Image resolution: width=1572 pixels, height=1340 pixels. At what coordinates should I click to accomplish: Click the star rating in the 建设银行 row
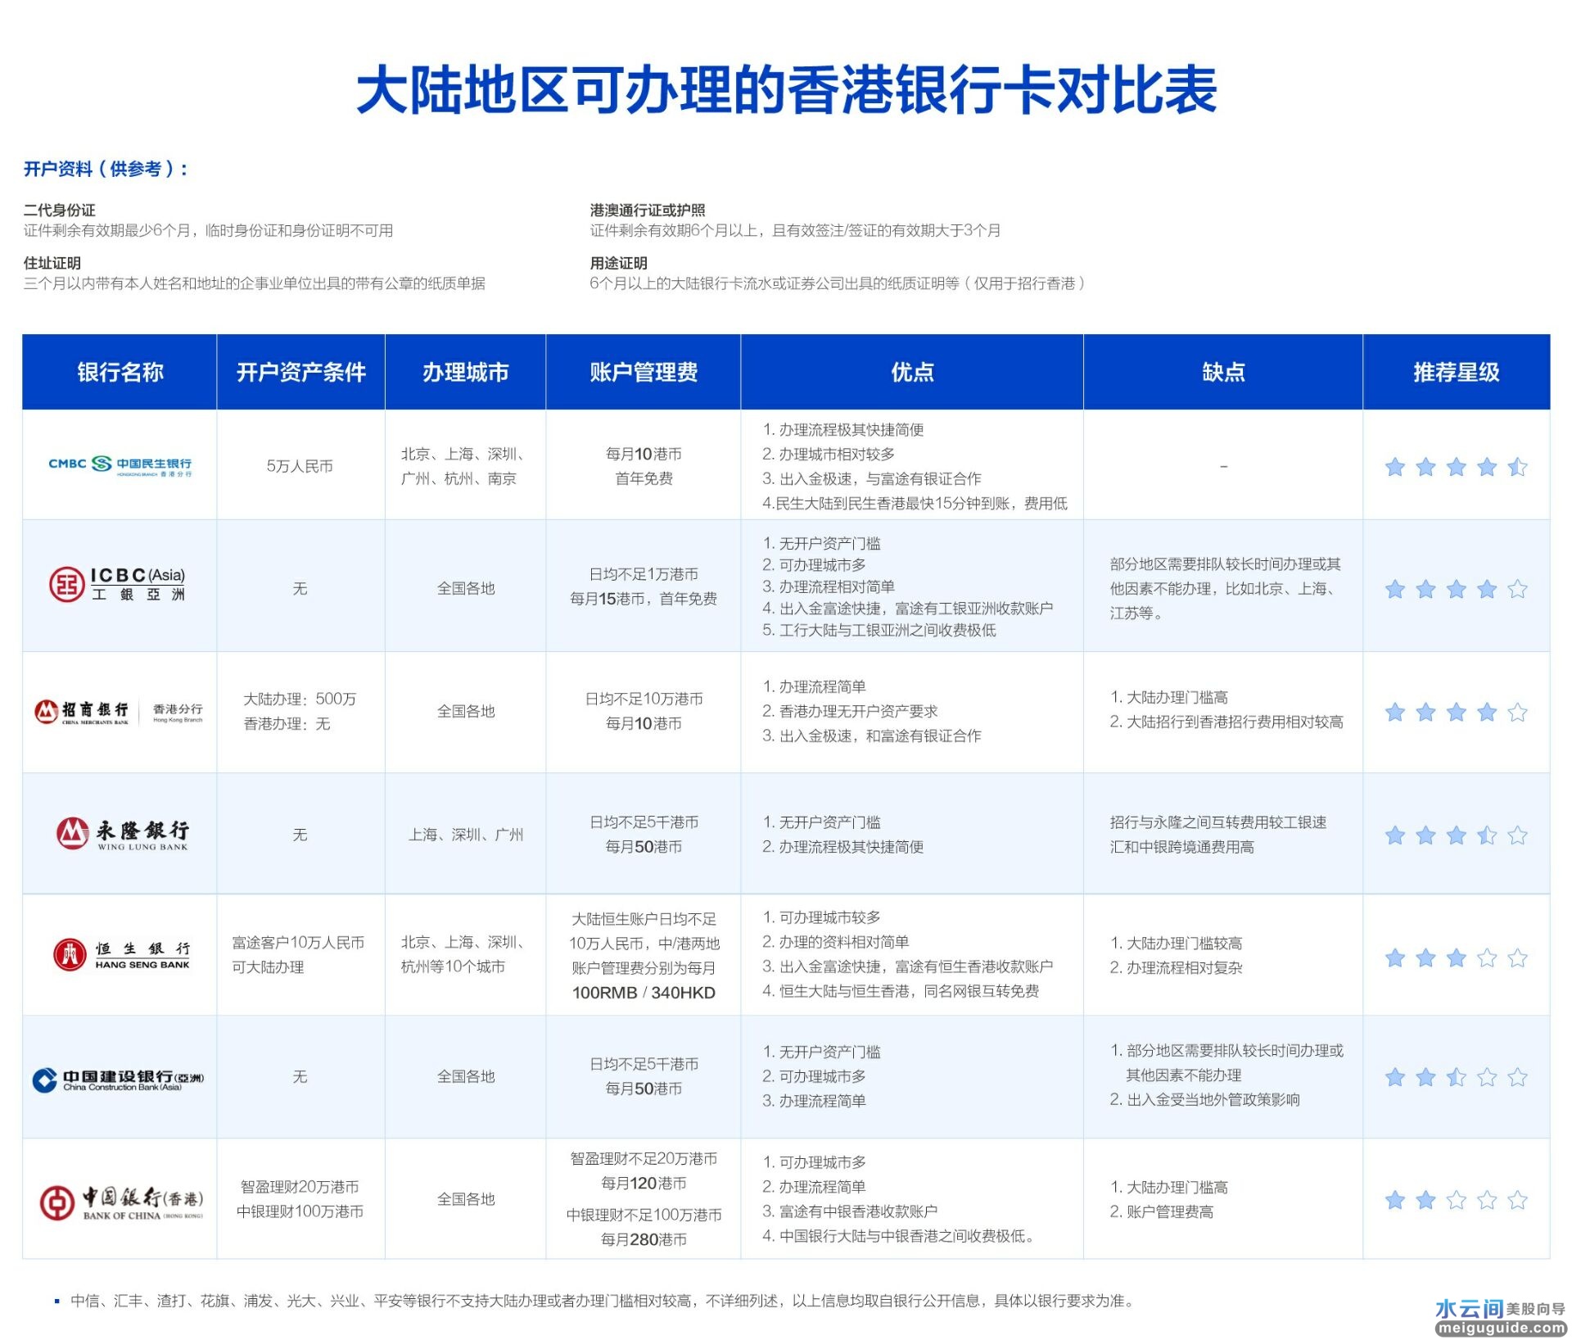point(1456,1077)
